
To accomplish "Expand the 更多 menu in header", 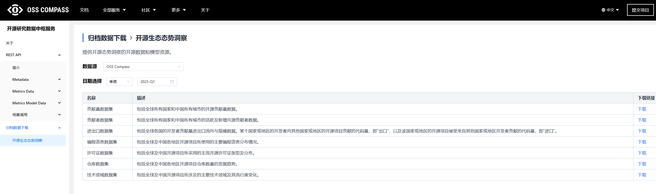I will [x=178, y=10].
